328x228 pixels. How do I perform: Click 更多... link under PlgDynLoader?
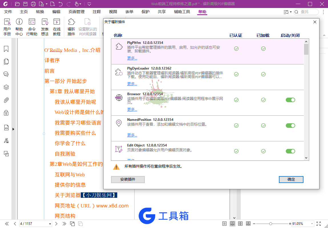132,84
